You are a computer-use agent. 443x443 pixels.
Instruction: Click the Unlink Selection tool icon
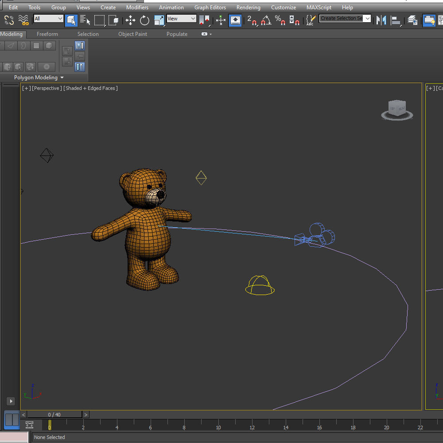tap(9, 20)
